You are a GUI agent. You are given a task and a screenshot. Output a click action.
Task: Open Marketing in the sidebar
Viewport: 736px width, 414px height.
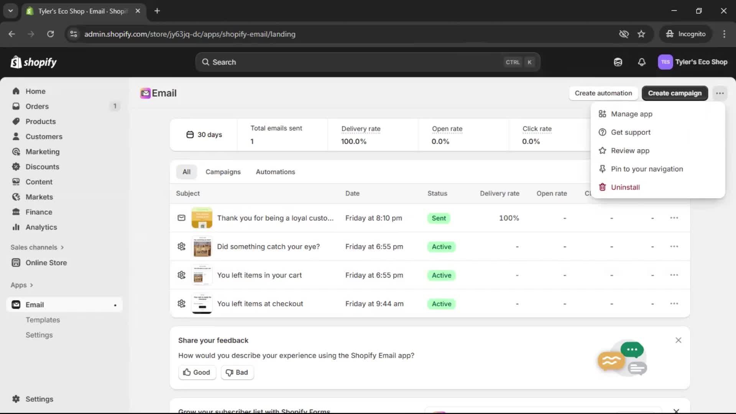click(42, 152)
